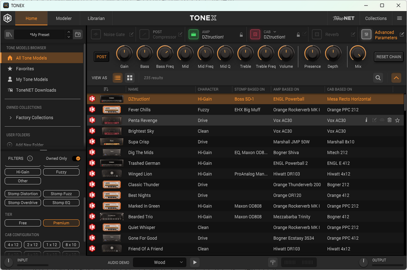407x270 pixels.
Task: Enable the Stomp EQ filter
Action: (x=61, y=202)
